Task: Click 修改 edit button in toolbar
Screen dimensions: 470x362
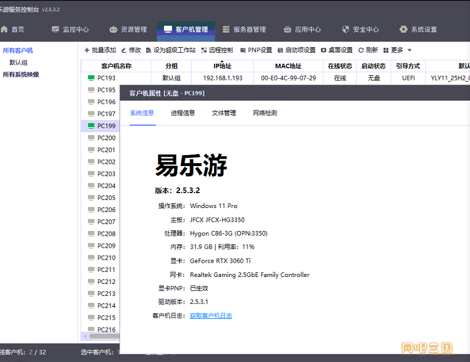Action: coord(131,50)
